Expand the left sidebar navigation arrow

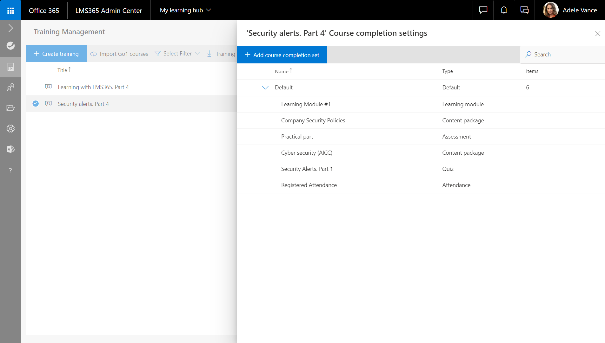10,28
